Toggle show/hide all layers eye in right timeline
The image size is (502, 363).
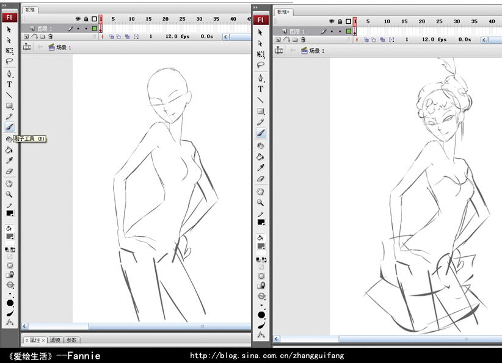click(332, 21)
